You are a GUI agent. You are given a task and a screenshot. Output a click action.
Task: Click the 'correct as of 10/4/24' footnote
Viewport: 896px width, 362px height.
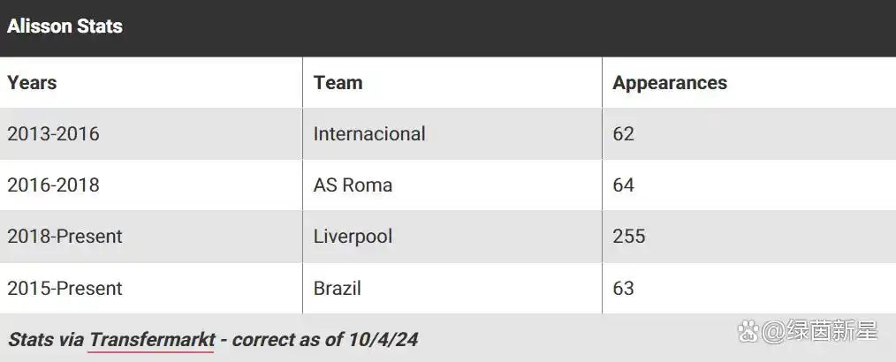pyautogui.click(x=325, y=340)
